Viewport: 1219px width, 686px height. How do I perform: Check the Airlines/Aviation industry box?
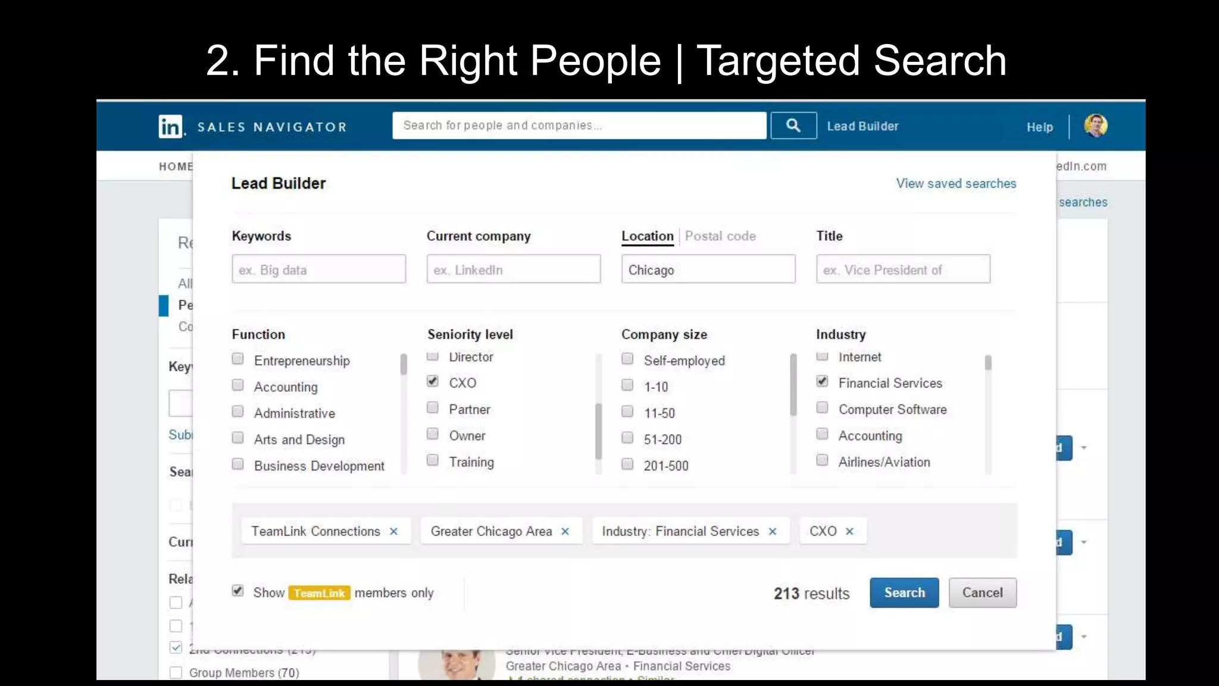point(822,460)
